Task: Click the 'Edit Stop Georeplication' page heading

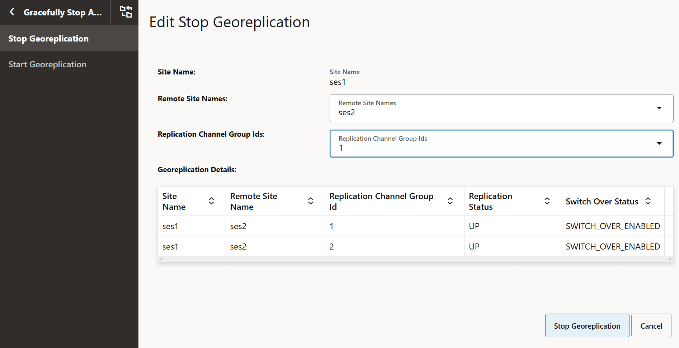Action: click(x=230, y=22)
